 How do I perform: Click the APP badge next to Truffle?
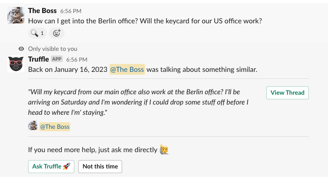(57, 59)
